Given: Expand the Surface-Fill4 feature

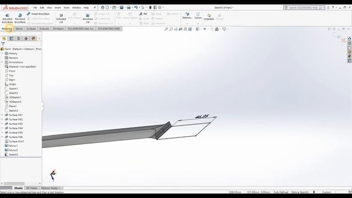Looking at the screenshot, I should tap(2, 128).
